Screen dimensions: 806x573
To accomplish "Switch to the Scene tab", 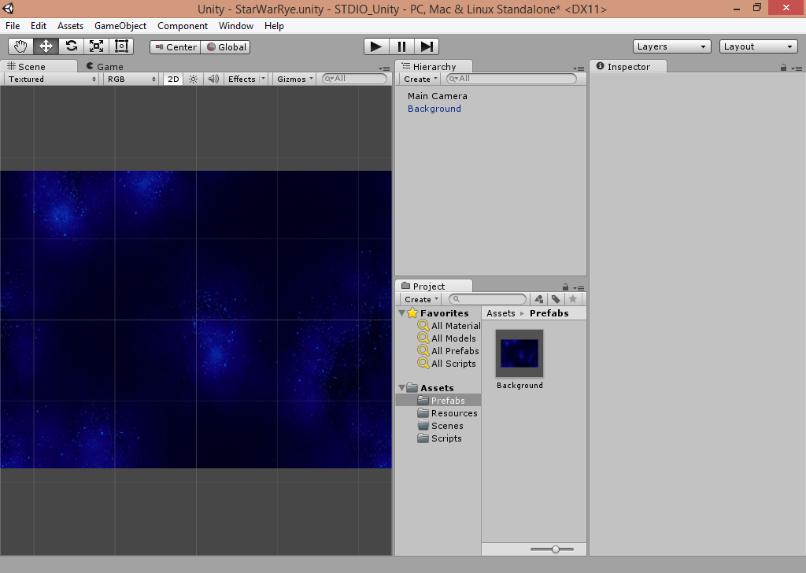I will click(x=39, y=66).
